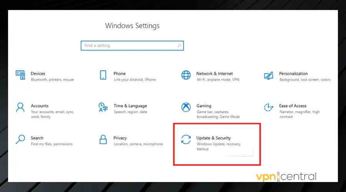Image resolution: width=346 pixels, height=192 pixels.
Task: Open Gaming settings label
Action: point(204,106)
